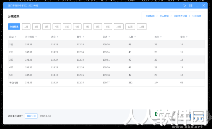Screen dimensions: 212x129
Task: Go to 创建标题 breadcrumb step
Action: [x=150, y=16]
